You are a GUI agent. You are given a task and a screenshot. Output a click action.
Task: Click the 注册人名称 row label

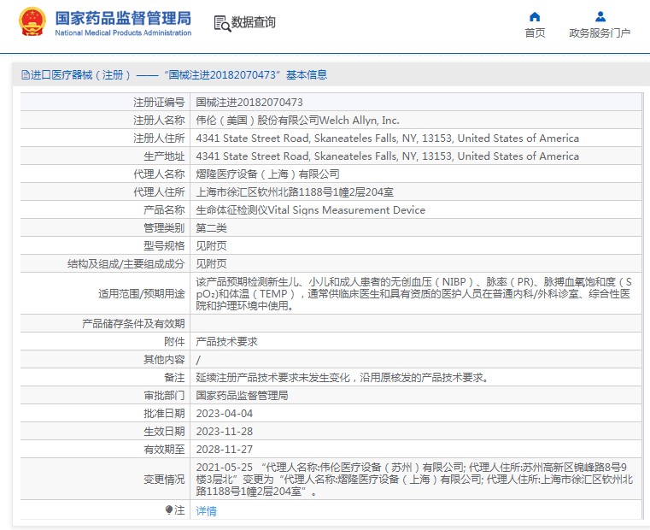click(x=159, y=121)
